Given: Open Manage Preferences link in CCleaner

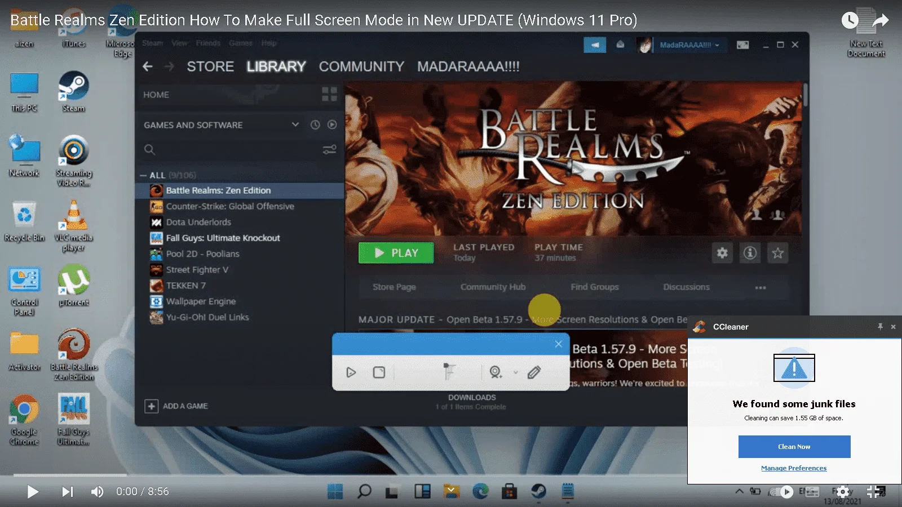Looking at the screenshot, I should click(x=794, y=468).
